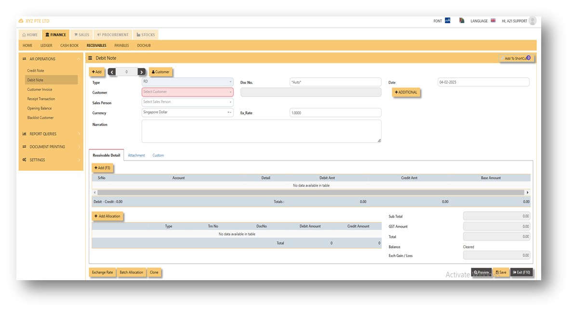This screenshot has height=312, width=573.
Task: Open the color theme palette icon
Action: click(462, 20)
